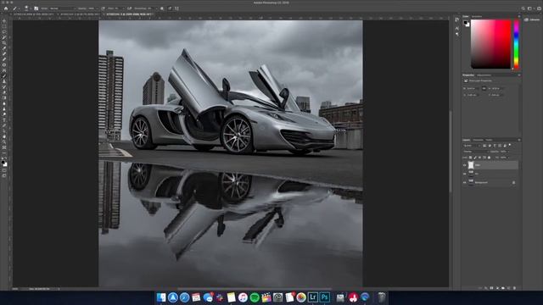Open the Color panel options menu

(518, 16)
